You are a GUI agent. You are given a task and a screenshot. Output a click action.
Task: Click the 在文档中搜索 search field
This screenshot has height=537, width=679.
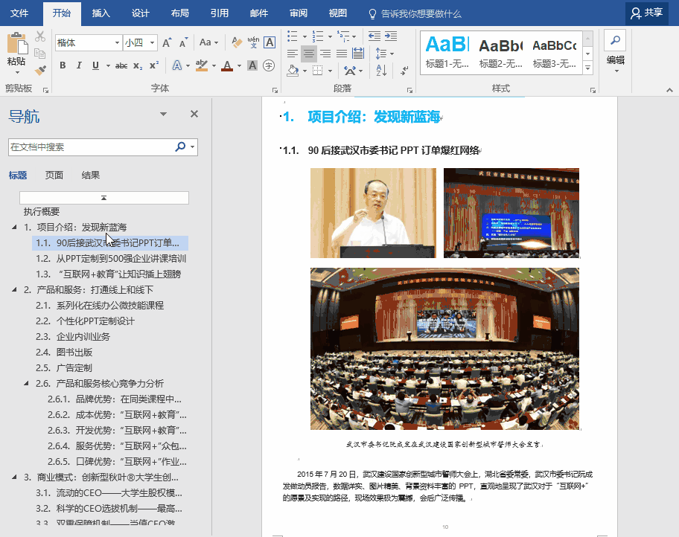[91, 147]
